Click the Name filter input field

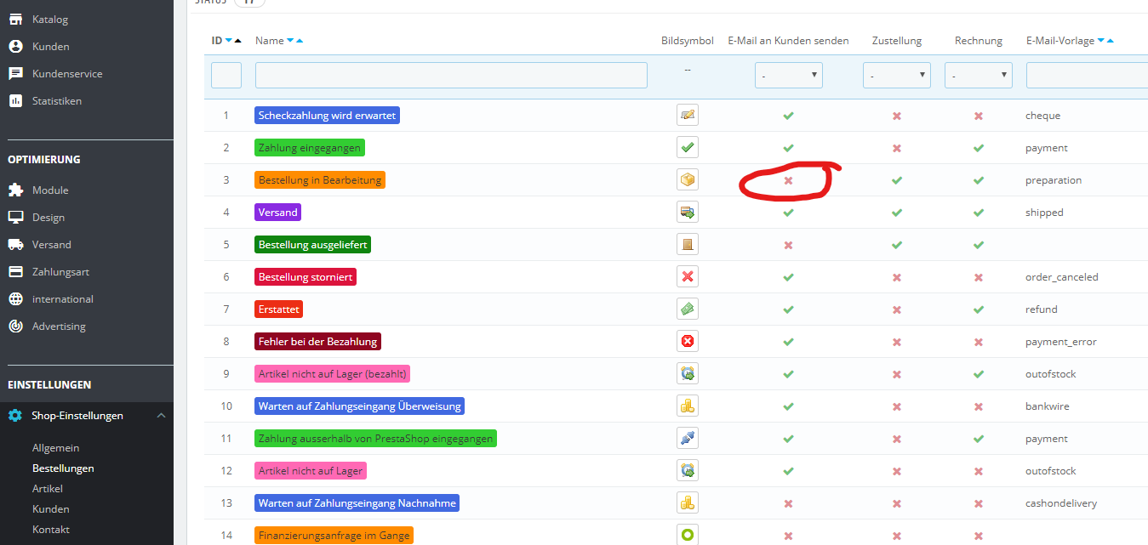pos(451,76)
